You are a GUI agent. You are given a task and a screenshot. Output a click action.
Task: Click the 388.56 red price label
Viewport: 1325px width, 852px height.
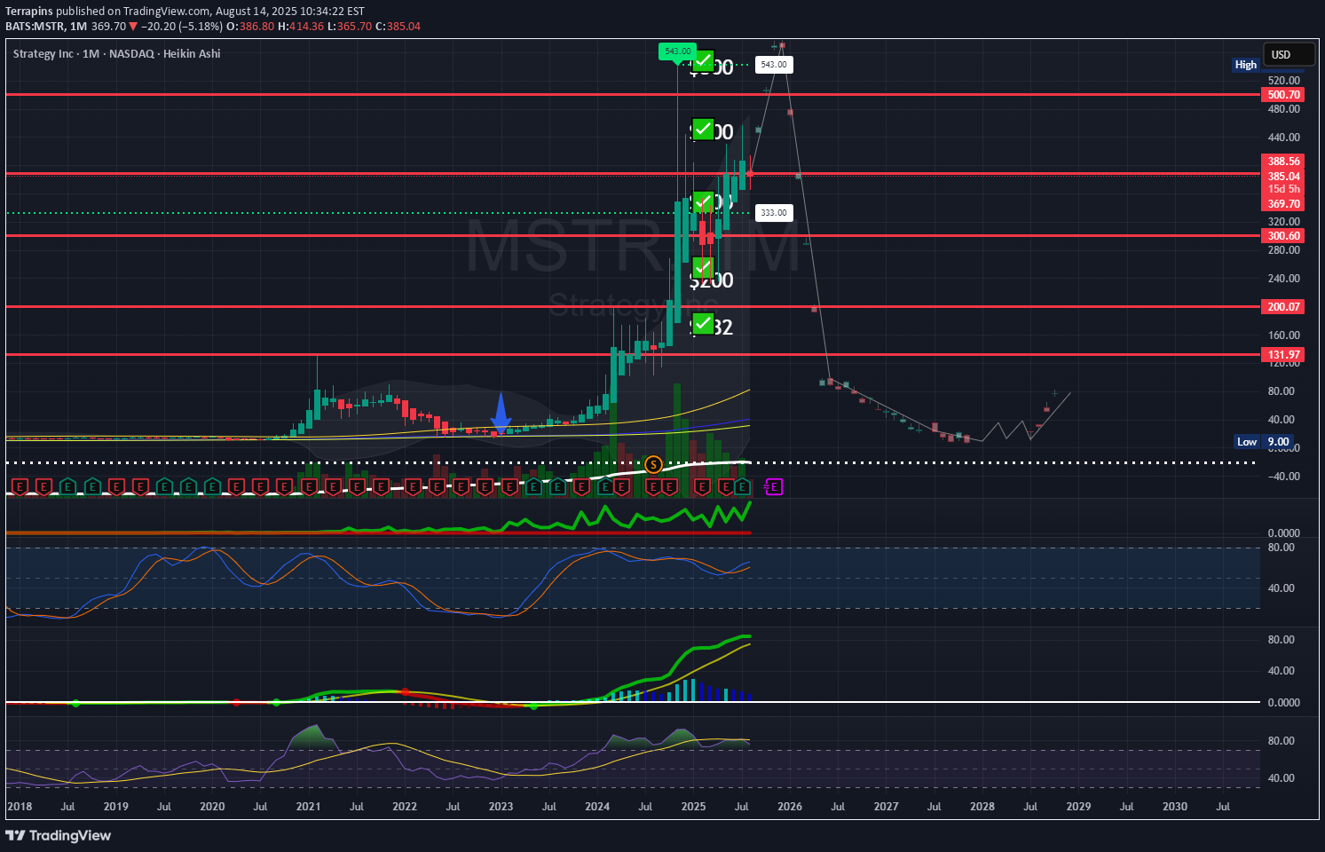[x=1283, y=162]
